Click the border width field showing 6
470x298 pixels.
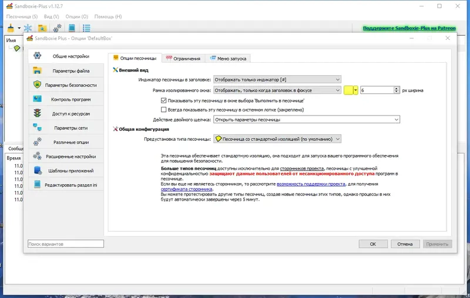coord(377,90)
